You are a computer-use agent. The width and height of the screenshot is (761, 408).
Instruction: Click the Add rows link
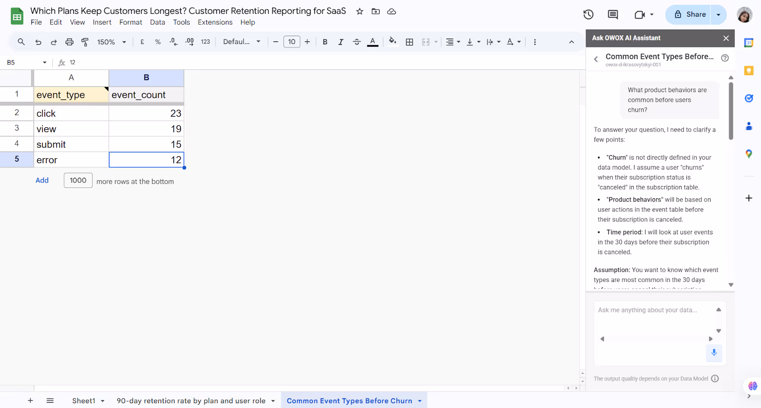[x=42, y=180]
